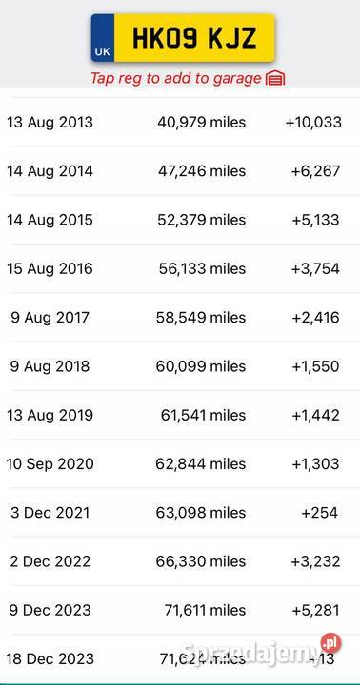
Task: Click the +254 increase for 2021
Action: tap(319, 513)
